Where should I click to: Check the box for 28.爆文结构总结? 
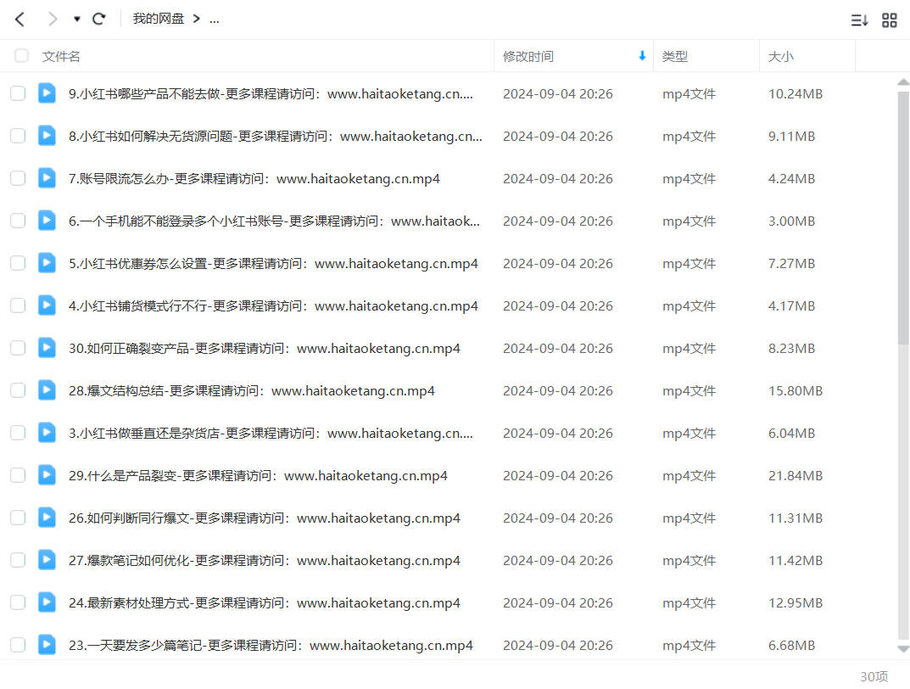tap(18, 390)
